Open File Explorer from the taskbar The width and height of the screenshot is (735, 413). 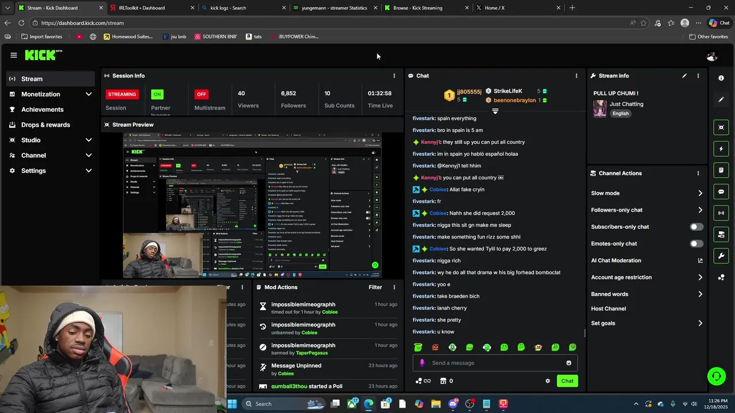click(436, 404)
